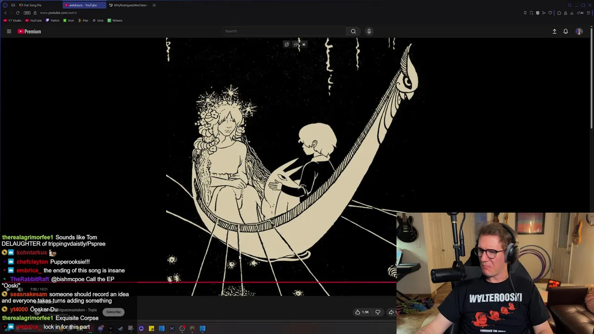This screenshot has width=594, height=334.
Task: Click in the YouTube search field
Action: (284, 31)
